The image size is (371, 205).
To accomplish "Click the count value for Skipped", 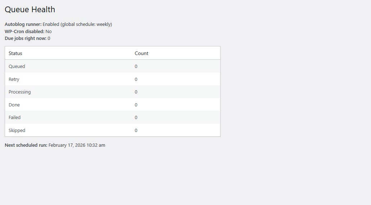I will pos(136,131).
